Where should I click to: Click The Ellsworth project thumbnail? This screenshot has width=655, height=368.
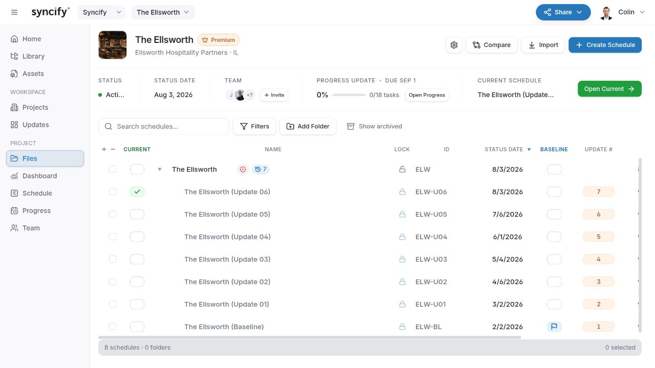click(x=113, y=45)
